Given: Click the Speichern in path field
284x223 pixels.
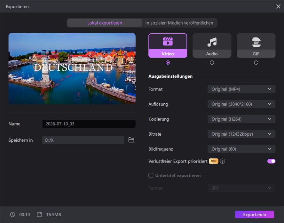Looking at the screenshot, I should [x=83, y=140].
